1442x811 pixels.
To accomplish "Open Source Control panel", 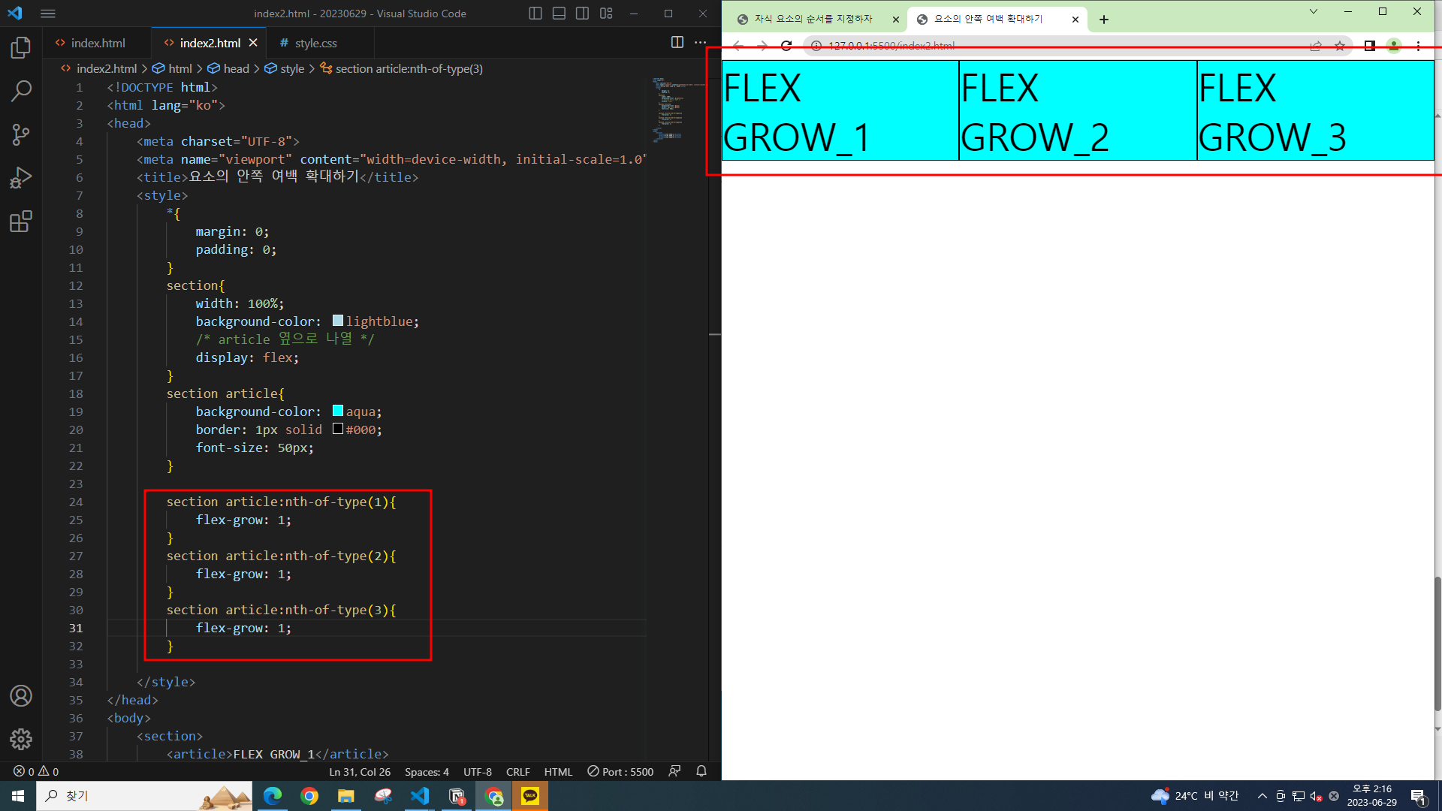I will (x=21, y=134).
